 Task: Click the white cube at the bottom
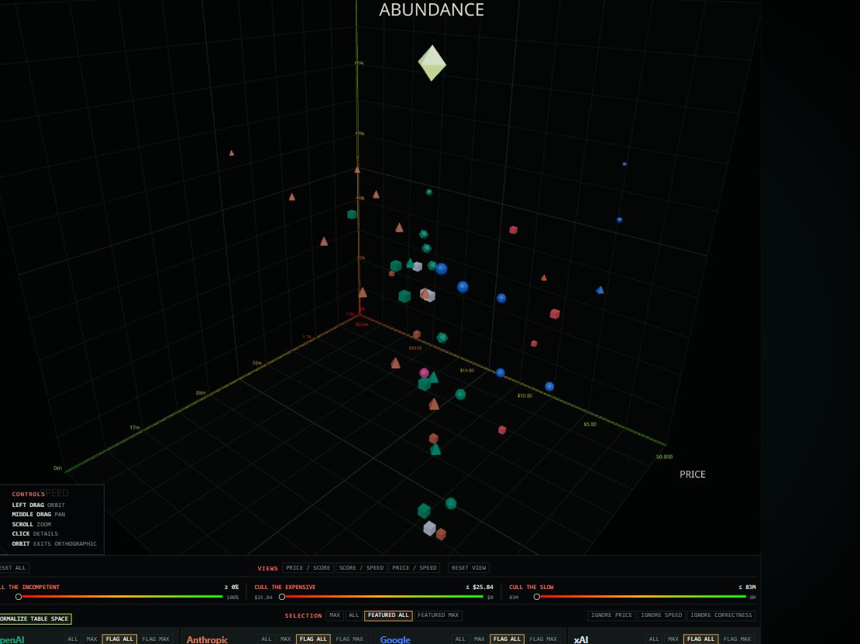tap(429, 529)
